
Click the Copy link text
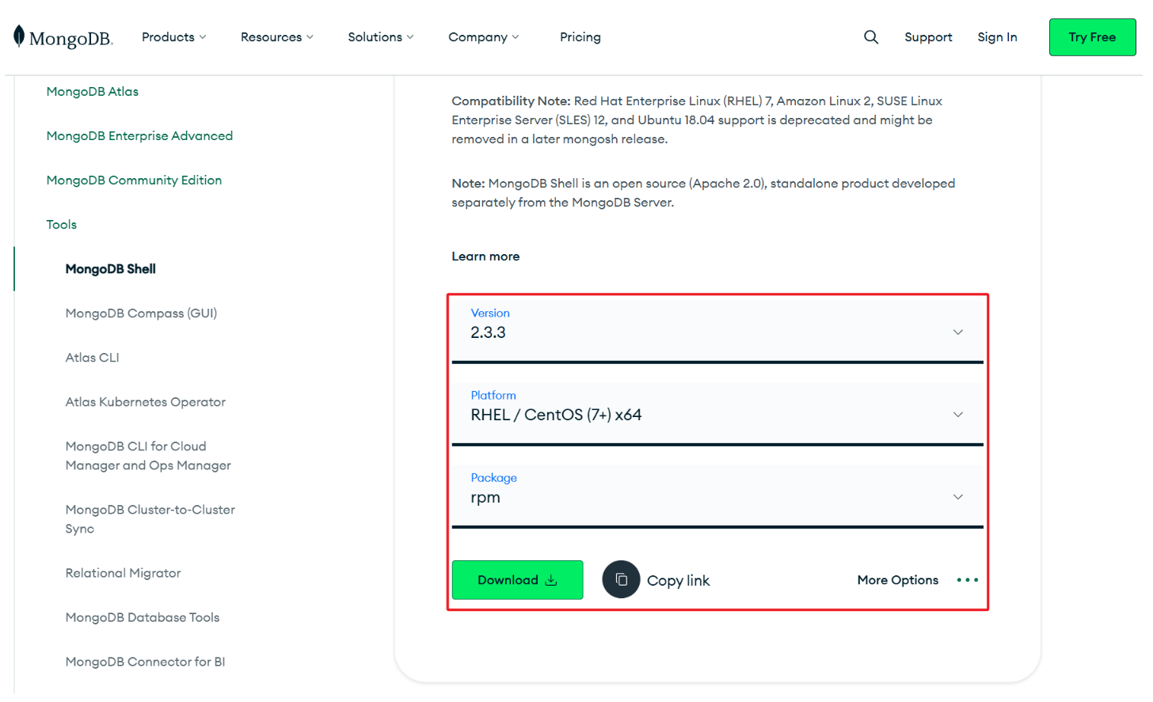click(x=678, y=581)
